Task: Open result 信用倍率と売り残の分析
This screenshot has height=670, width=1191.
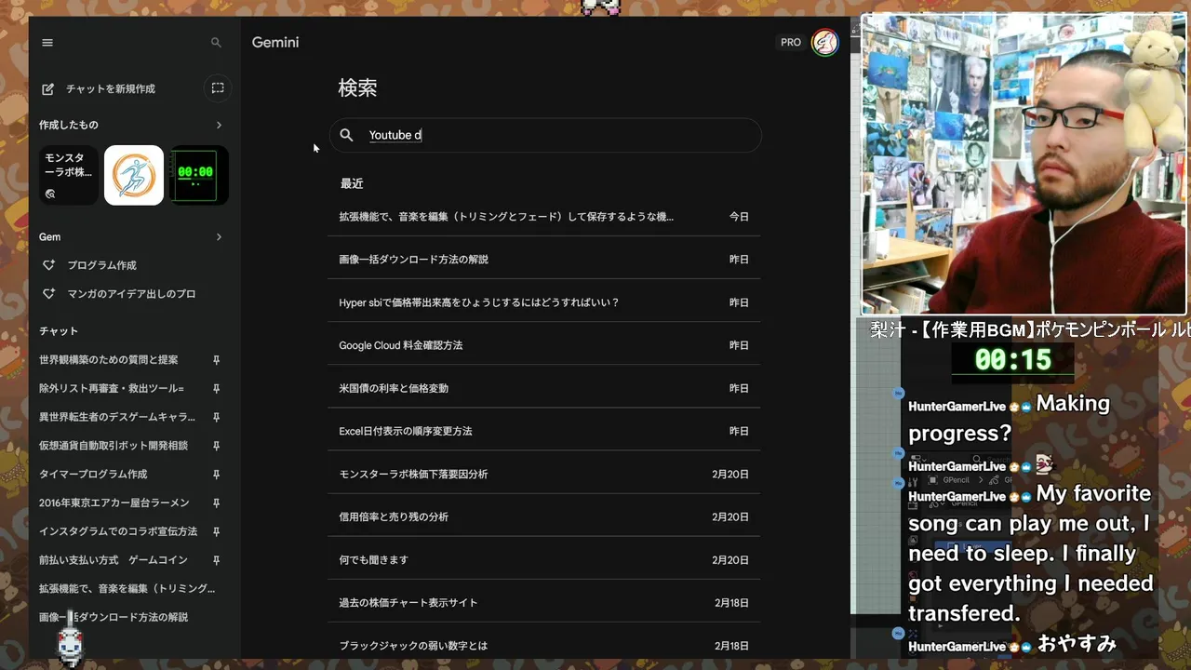Action: pos(544,516)
